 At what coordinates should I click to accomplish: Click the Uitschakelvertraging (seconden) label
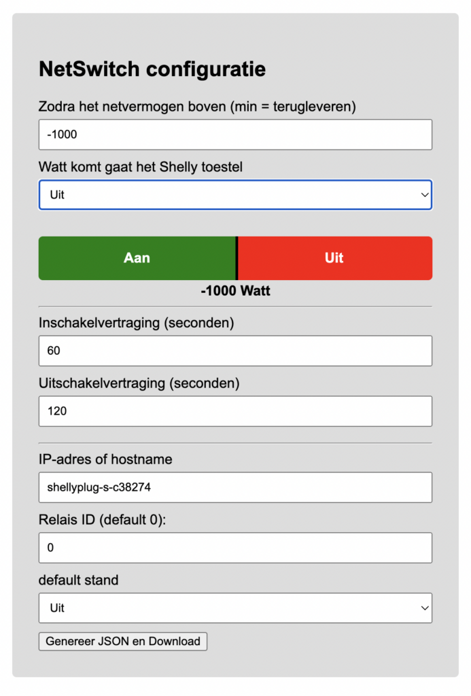coord(139,383)
